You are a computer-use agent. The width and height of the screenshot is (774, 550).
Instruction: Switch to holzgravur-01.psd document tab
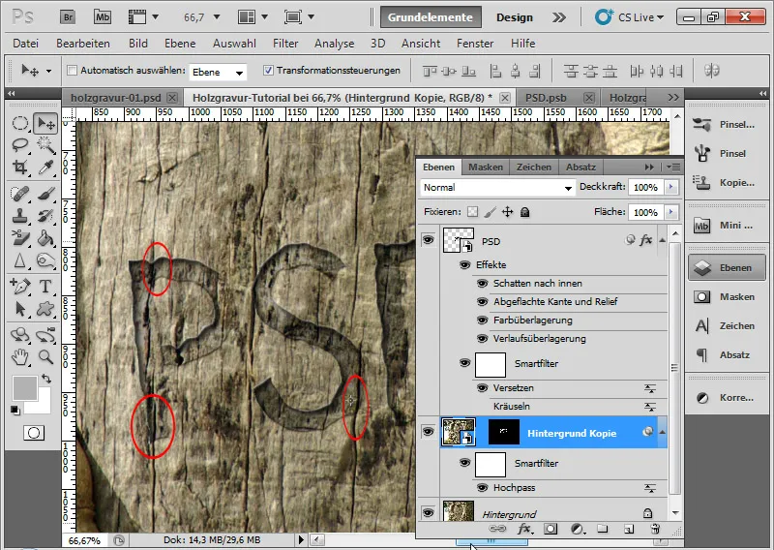coord(115,98)
